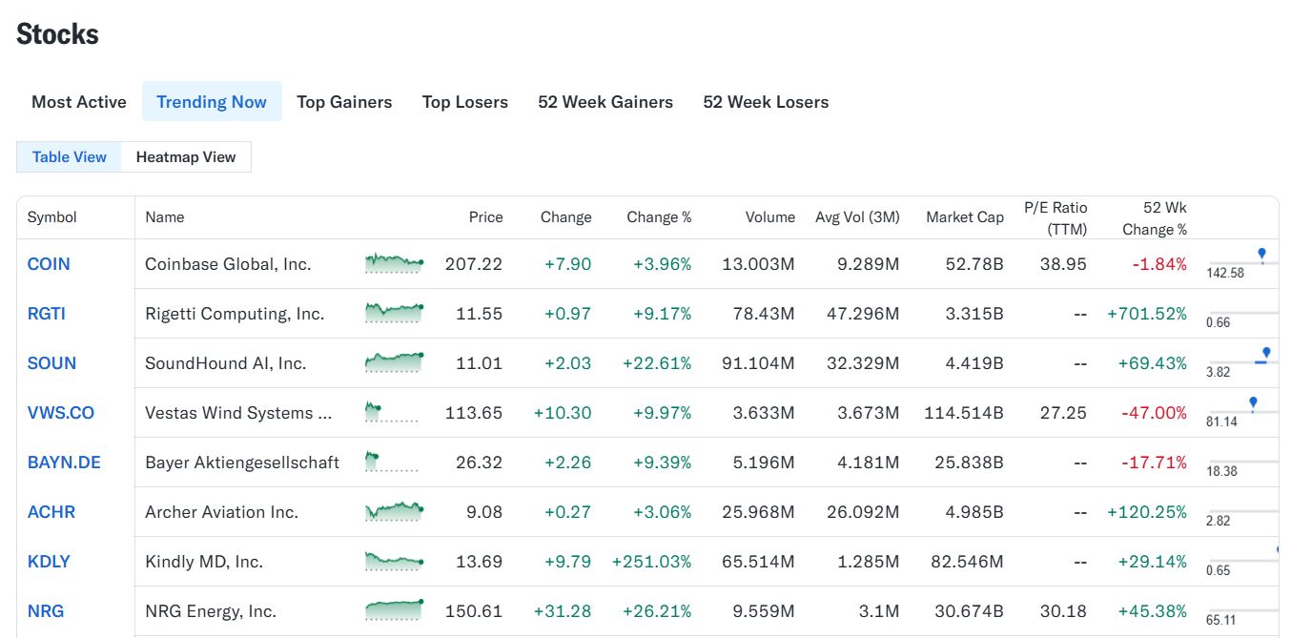1291x638 pixels.
Task: Open the BAYN.DE ticker link
Action: coord(64,463)
